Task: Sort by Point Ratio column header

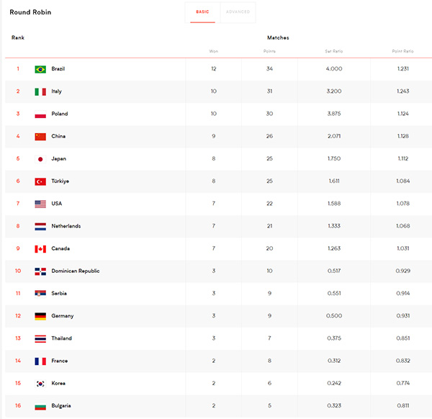Action: [402, 51]
